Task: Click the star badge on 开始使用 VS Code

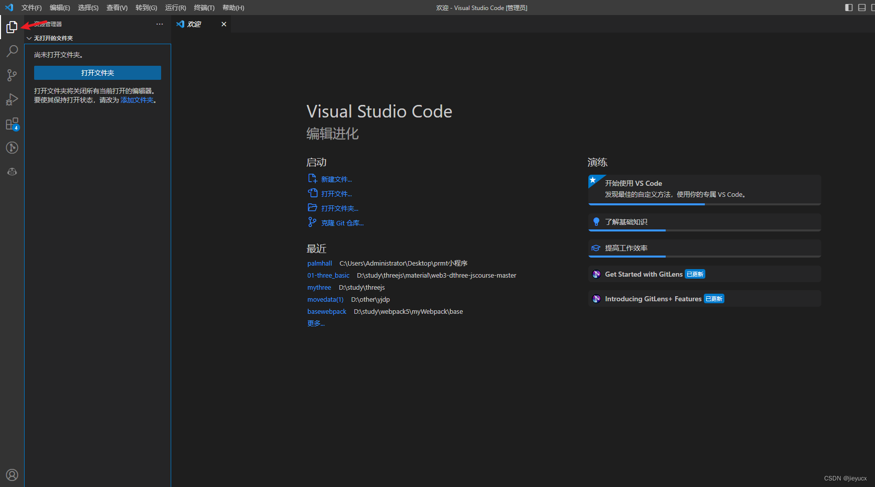Action: click(x=593, y=180)
